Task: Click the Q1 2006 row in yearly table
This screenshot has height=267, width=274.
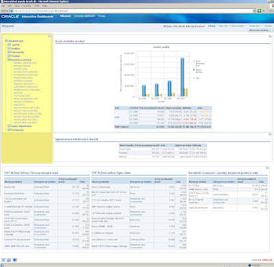Action: click(x=170, y=112)
